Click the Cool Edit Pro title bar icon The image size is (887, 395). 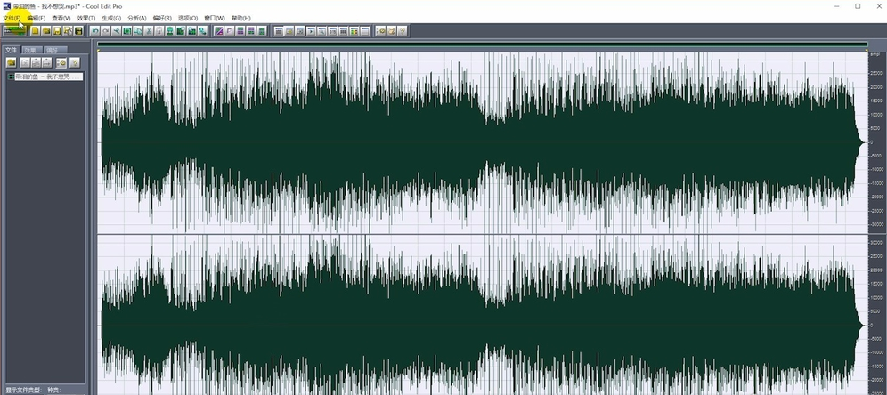[6, 6]
